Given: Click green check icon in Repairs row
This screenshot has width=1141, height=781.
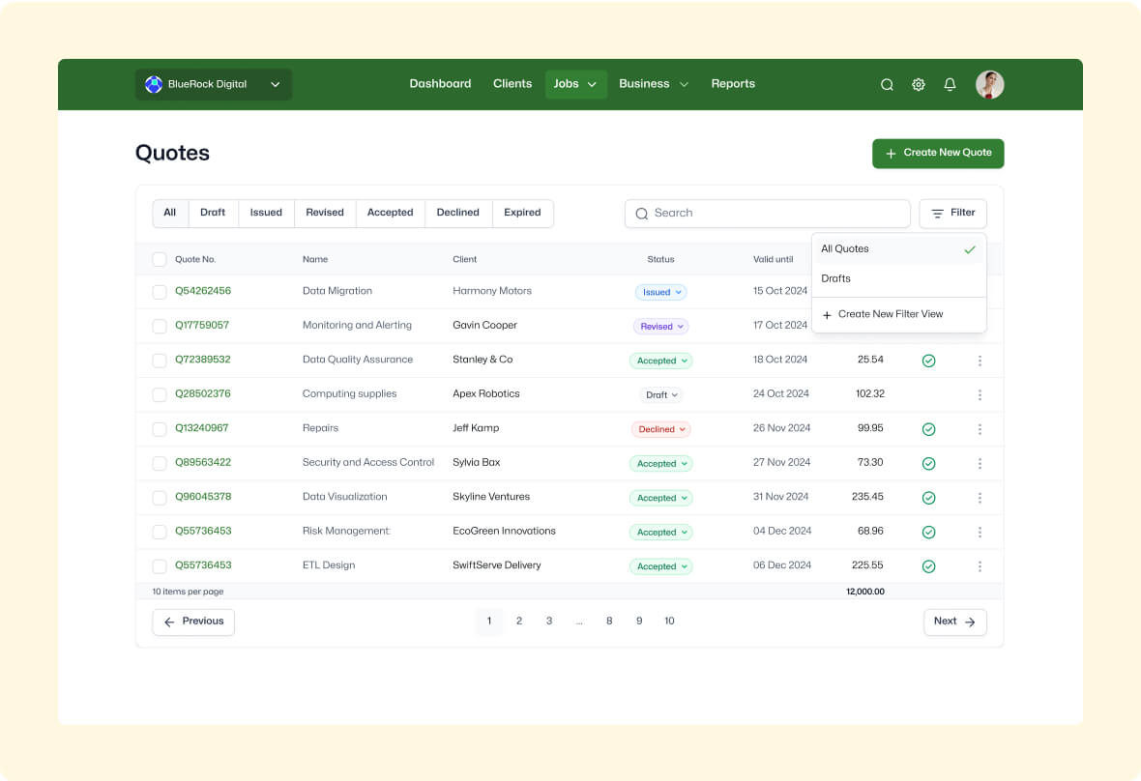Looking at the screenshot, I should (x=928, y=429).
